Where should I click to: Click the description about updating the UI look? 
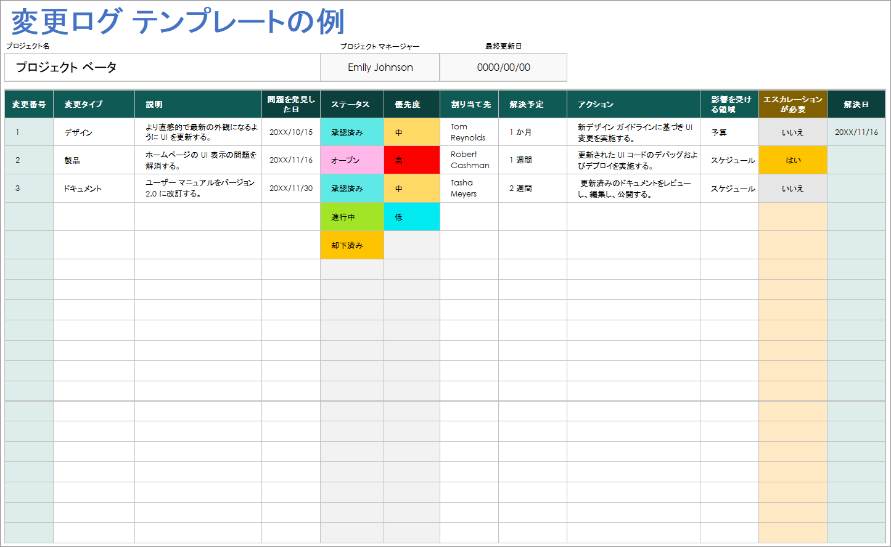tap(198, 132)
